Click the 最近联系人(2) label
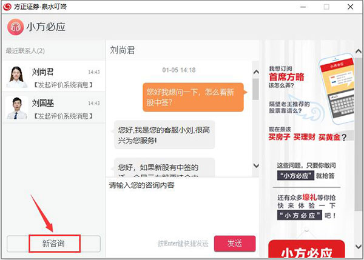The width and height of the screenshot is (364, 260). 25,51
